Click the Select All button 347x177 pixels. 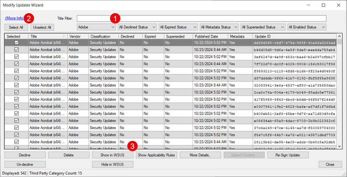point(16,27)
